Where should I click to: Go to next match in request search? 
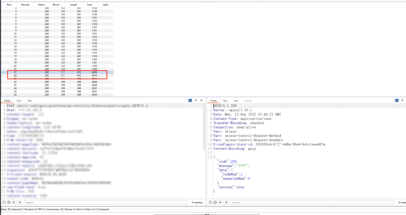tap(20, 202)
